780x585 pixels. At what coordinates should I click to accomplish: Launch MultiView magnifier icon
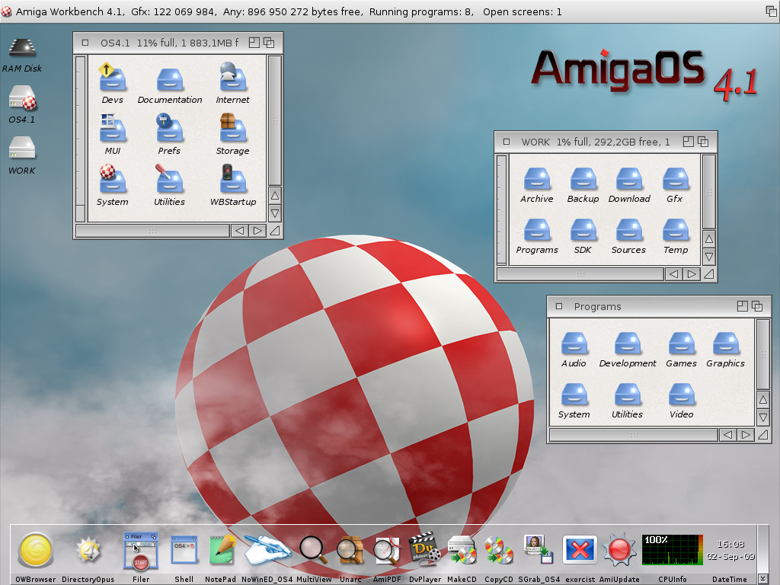coord(313,550)
